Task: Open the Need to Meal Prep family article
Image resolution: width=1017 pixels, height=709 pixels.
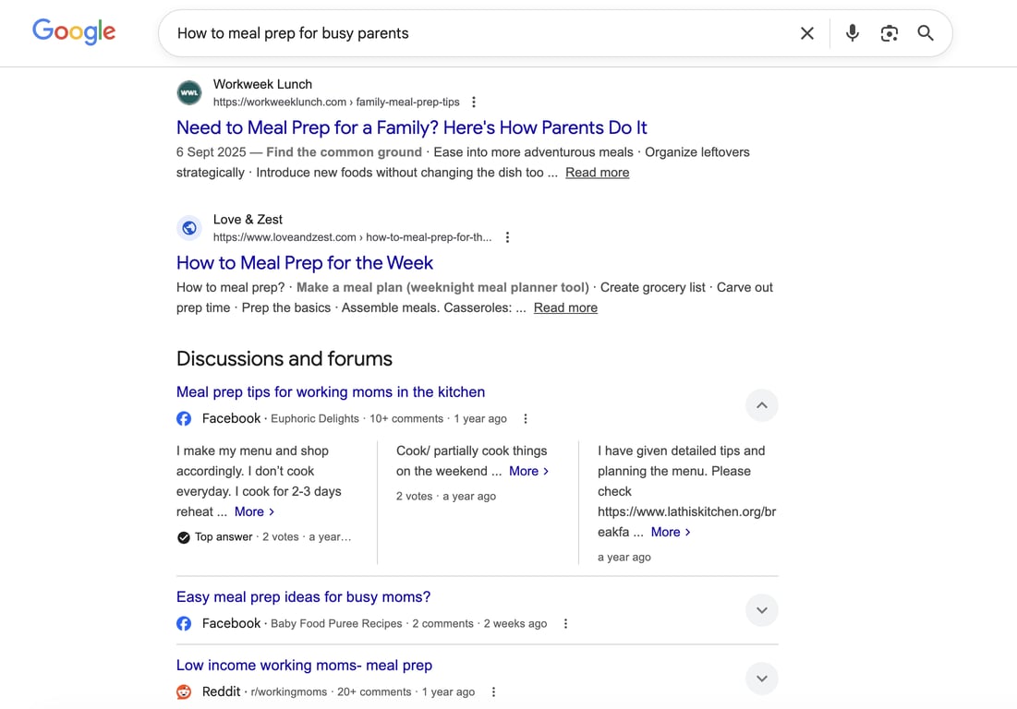Action: click(411, 127)
